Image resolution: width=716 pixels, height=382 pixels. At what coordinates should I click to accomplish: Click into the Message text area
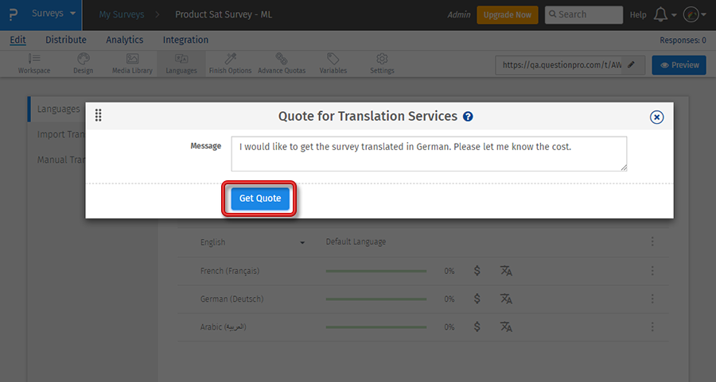pos(428,153)
